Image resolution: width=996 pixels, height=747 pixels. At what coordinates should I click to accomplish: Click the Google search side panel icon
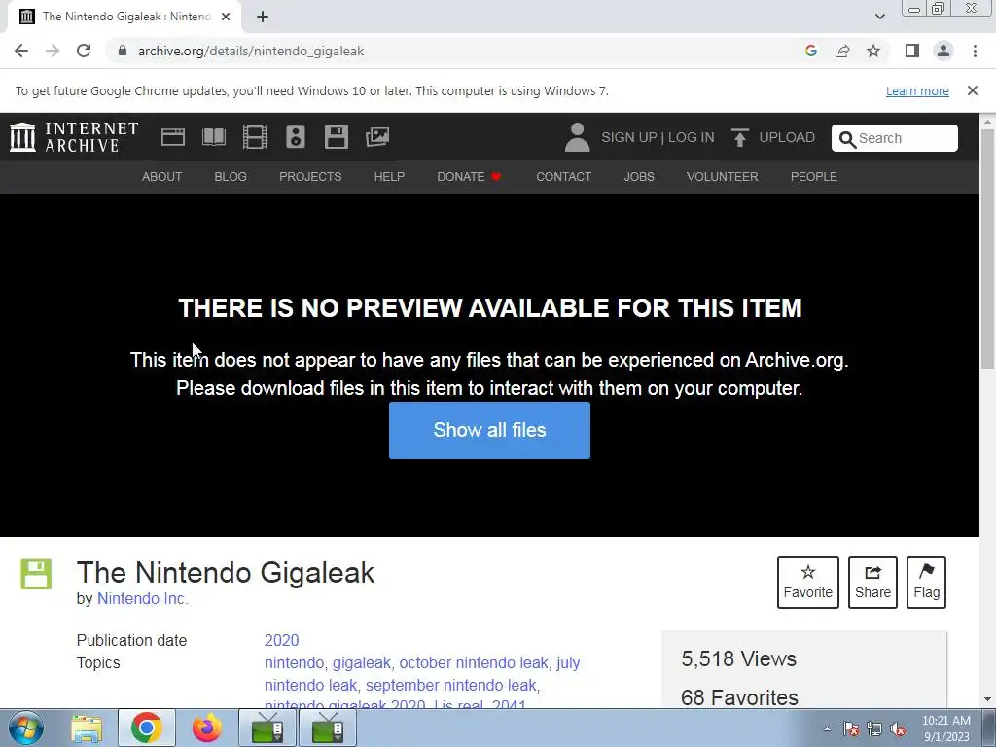pyautogui.click(x=810, y=51)
